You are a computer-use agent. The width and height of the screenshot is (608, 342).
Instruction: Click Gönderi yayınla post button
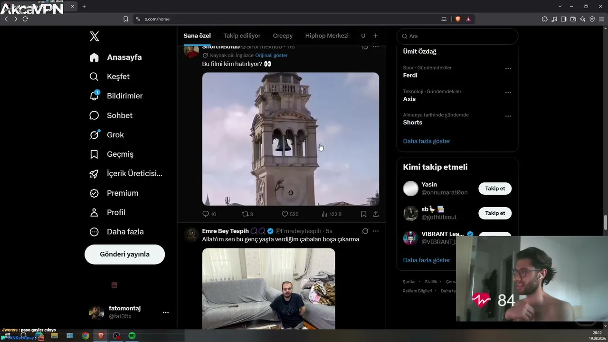124,254
